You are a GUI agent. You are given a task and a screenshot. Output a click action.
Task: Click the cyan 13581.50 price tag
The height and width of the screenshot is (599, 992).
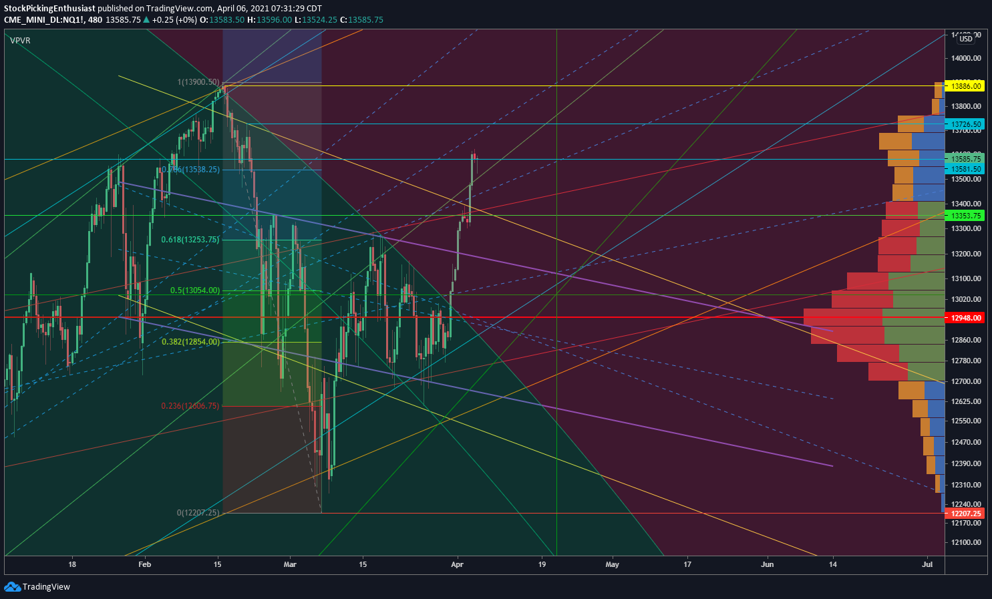(x=966, y=170)
